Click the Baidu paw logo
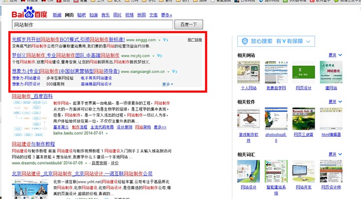The image size is (361, 199). [x=29, y=13]
